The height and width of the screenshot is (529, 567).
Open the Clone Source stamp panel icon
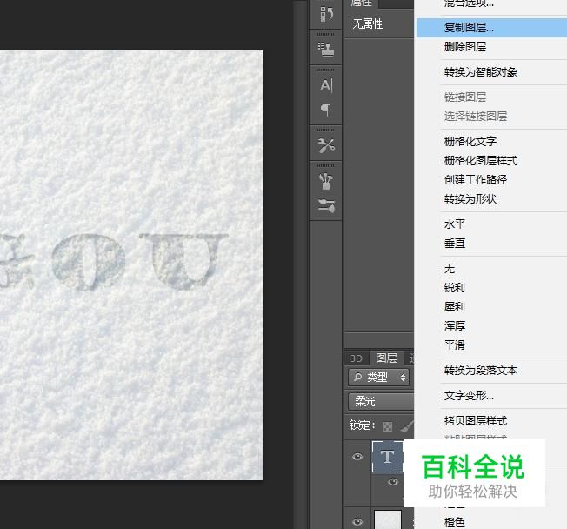tap(326, 49)
